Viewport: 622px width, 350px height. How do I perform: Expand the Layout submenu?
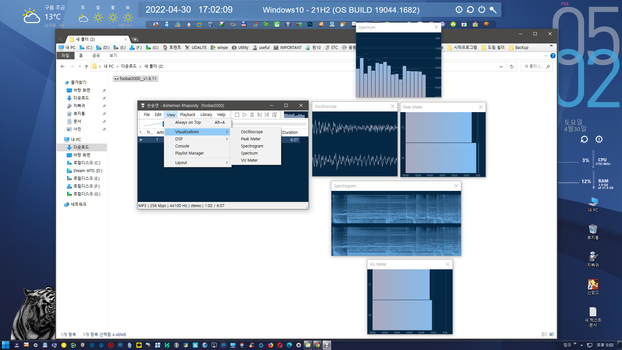click(198, 163)
